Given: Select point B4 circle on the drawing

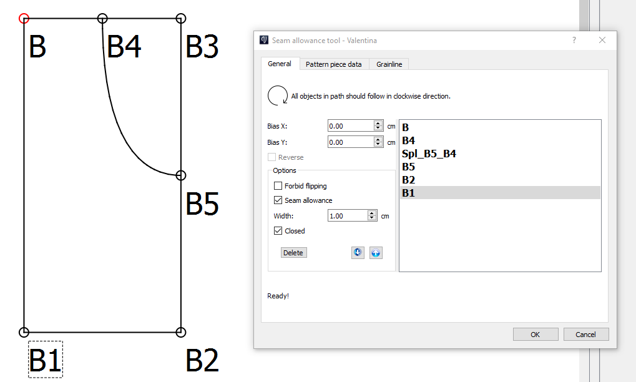Looking at the screenshot, I should click(103, 19).
